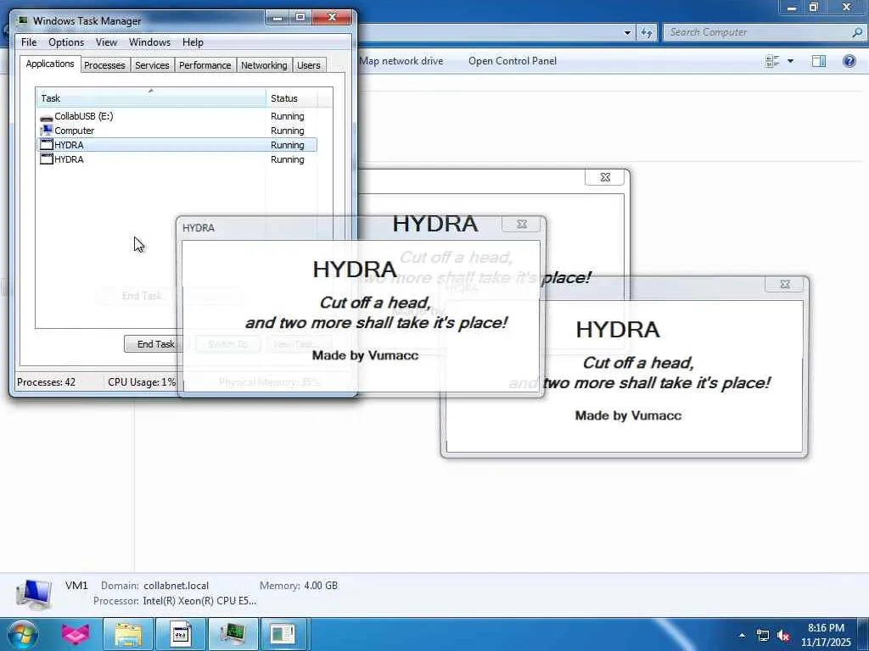Click the Explorer refresh button

[646, 33]
